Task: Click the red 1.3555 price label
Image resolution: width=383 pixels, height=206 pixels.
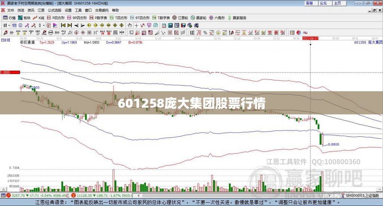Action: tap(10, 72)
